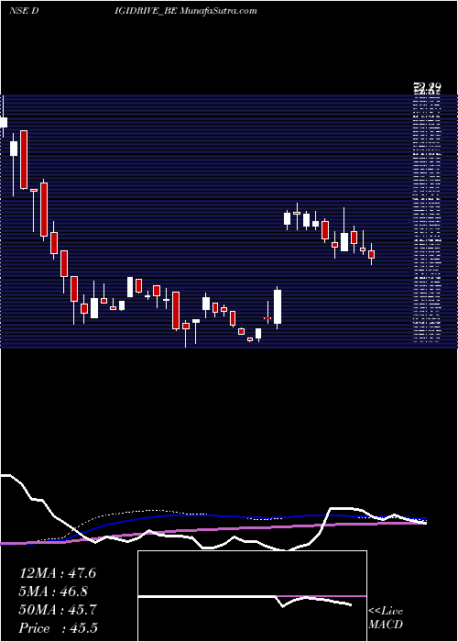Click the NSE D ticker label
The height and width of the screenshot is (642, 458).
point(24,11)
